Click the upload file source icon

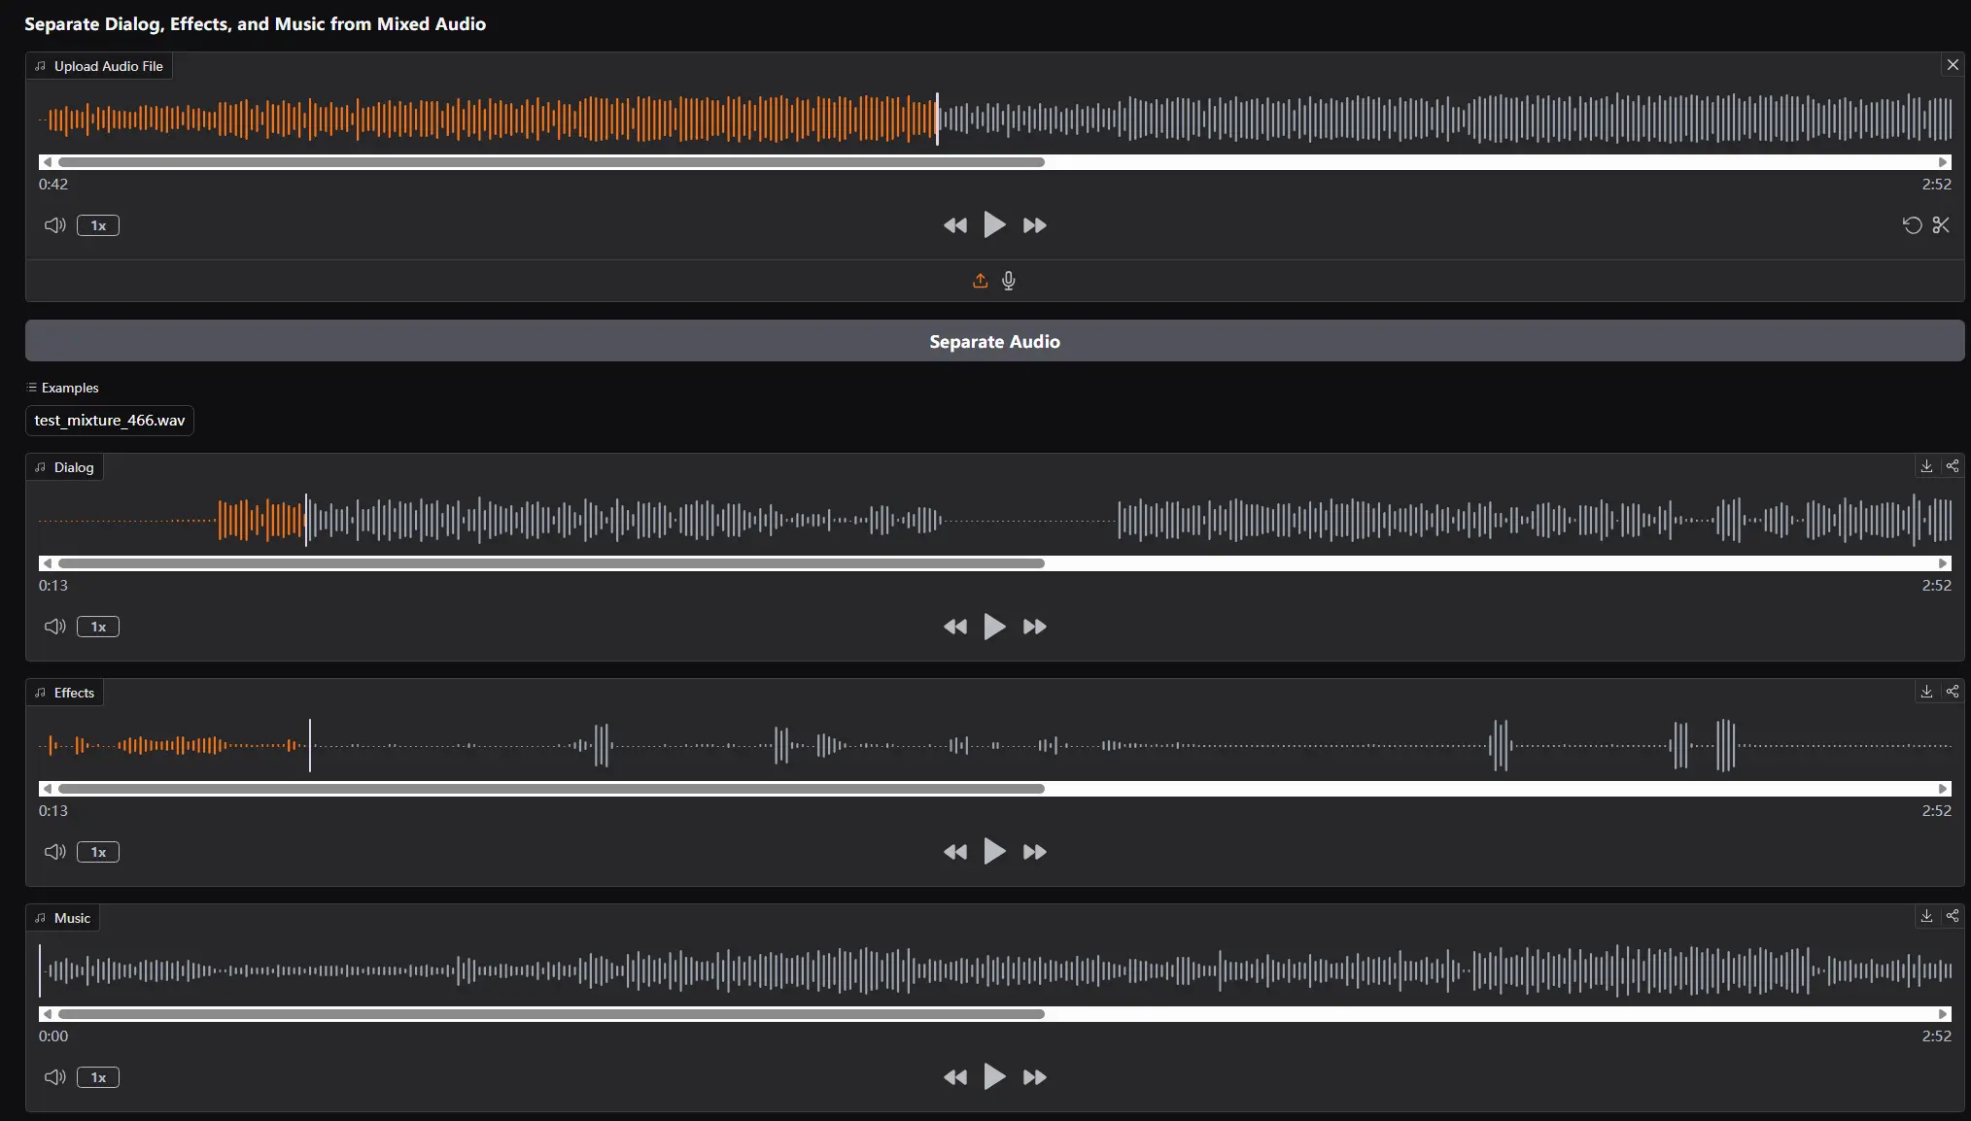[x=980, y=281]
